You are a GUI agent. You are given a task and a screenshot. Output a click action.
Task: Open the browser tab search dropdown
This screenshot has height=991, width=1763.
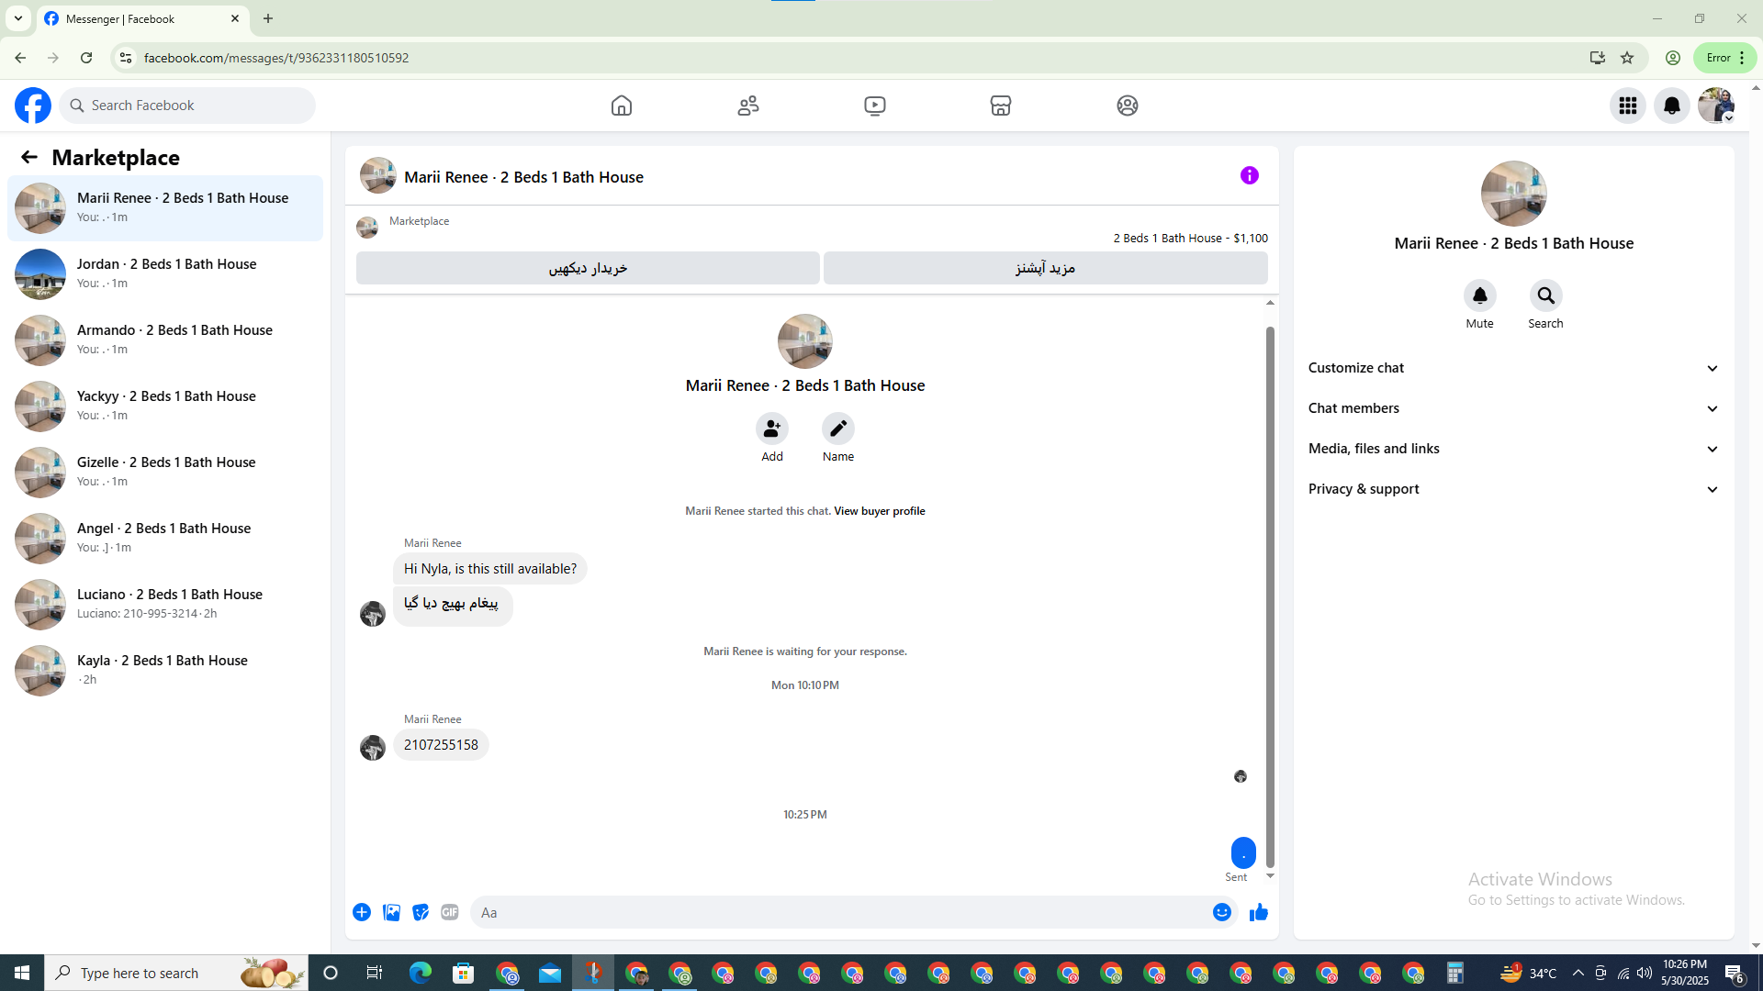pos(18,18)
